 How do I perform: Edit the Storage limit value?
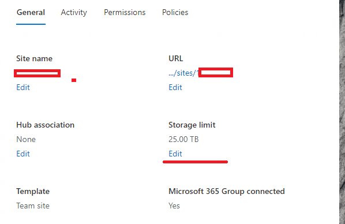click(x=175, y=154)
